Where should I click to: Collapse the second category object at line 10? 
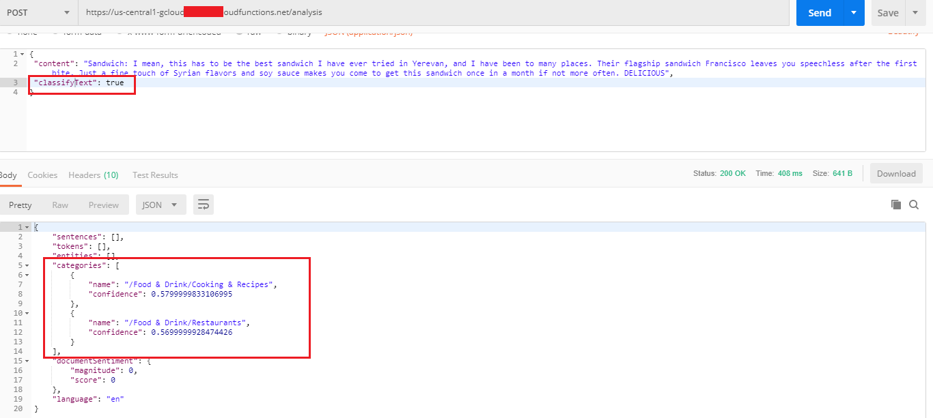(27, 313)
